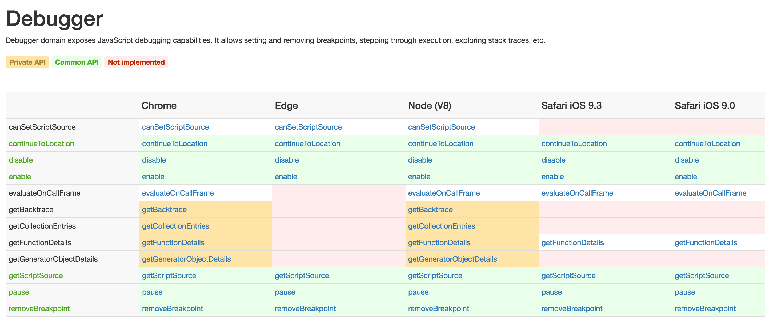Screen dimensions: 765x317
Task: Open Safari iOS 9.3 getFunctionDetails link
Action: (x=572, y=243)
